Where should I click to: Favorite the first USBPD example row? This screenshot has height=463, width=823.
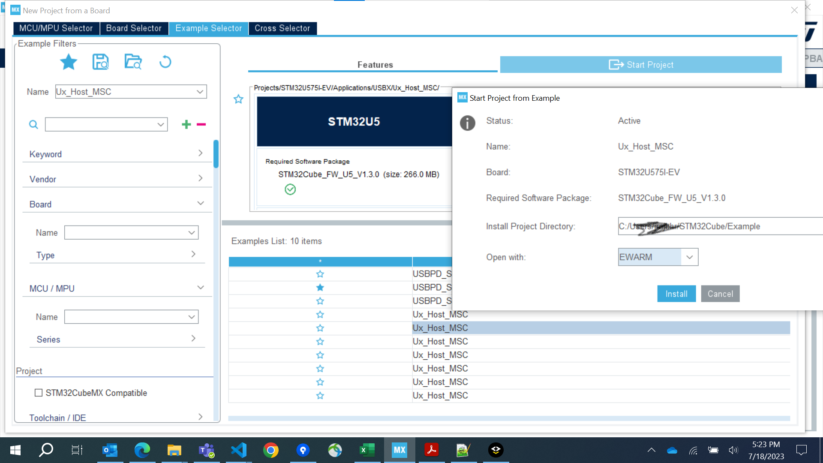[x=320, y=274]
